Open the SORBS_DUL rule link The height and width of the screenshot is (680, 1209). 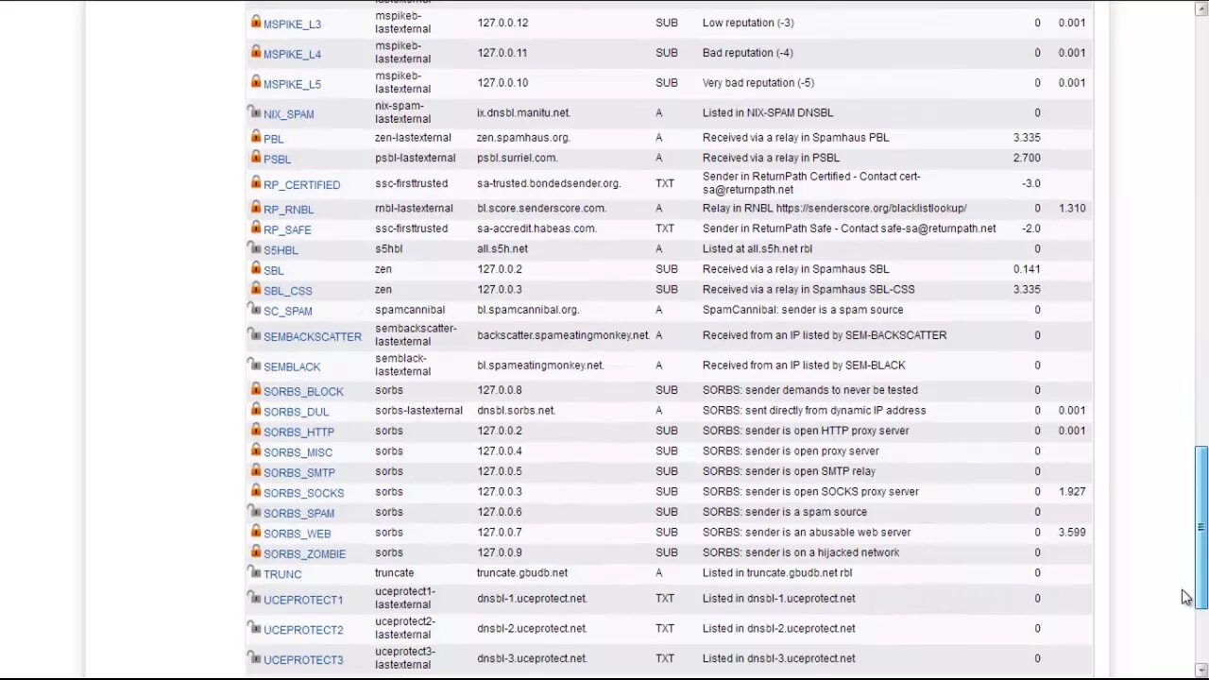(296, 413)
